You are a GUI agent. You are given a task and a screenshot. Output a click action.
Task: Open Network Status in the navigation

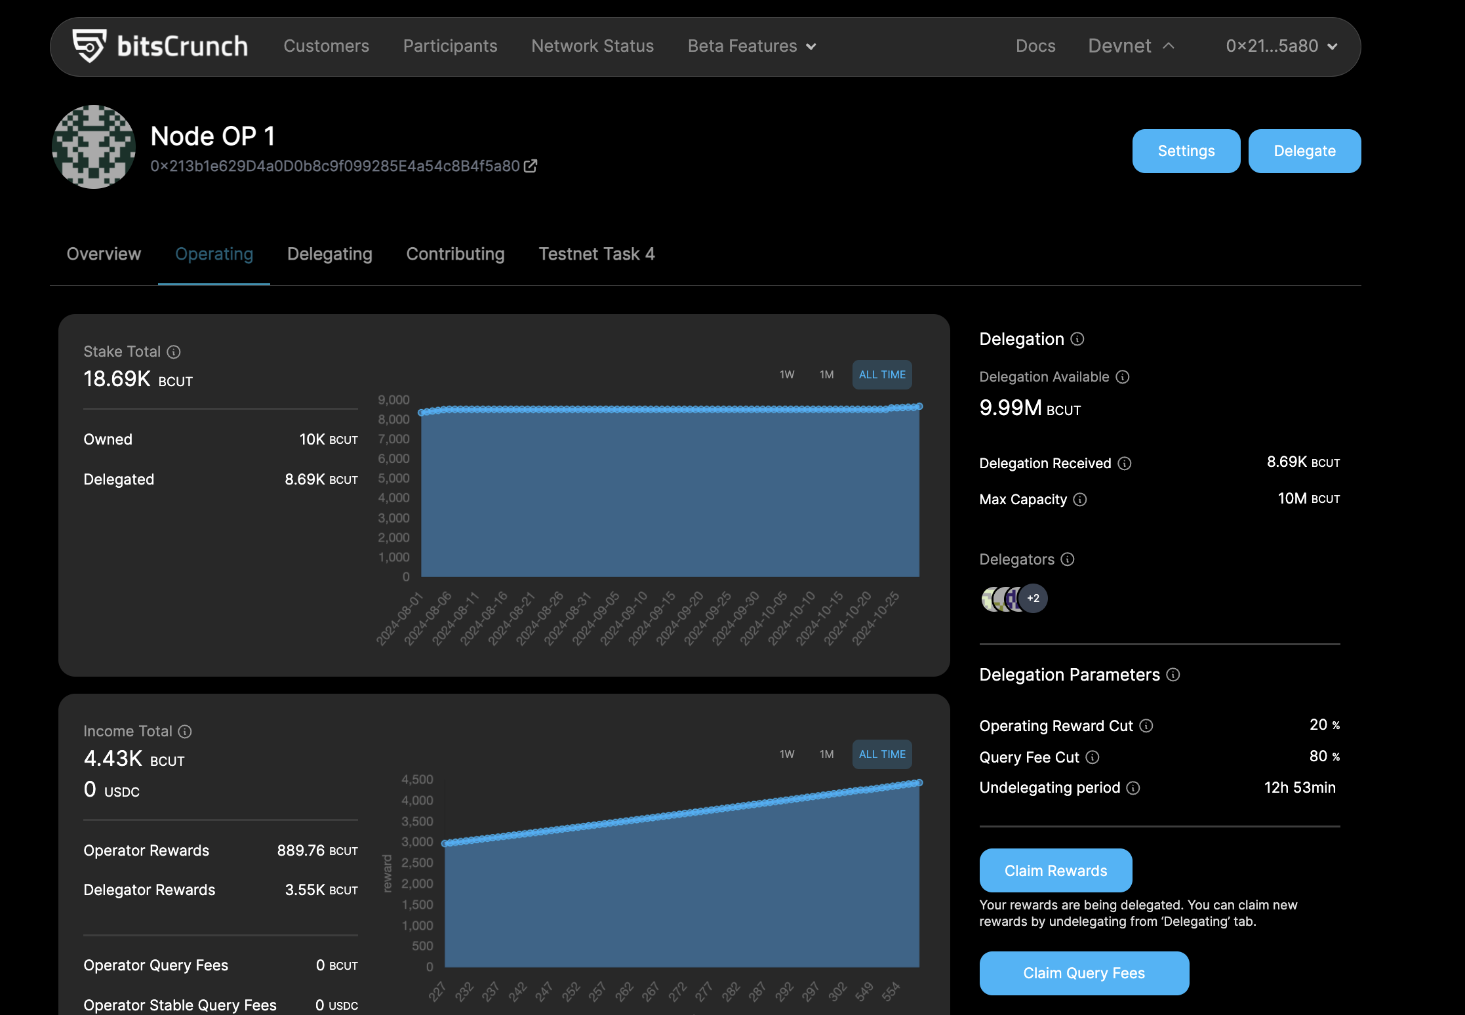pos(593,46)
